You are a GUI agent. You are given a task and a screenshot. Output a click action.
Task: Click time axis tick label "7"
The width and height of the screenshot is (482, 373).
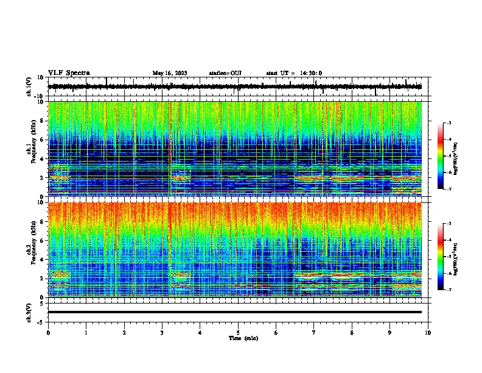point(314,333)
